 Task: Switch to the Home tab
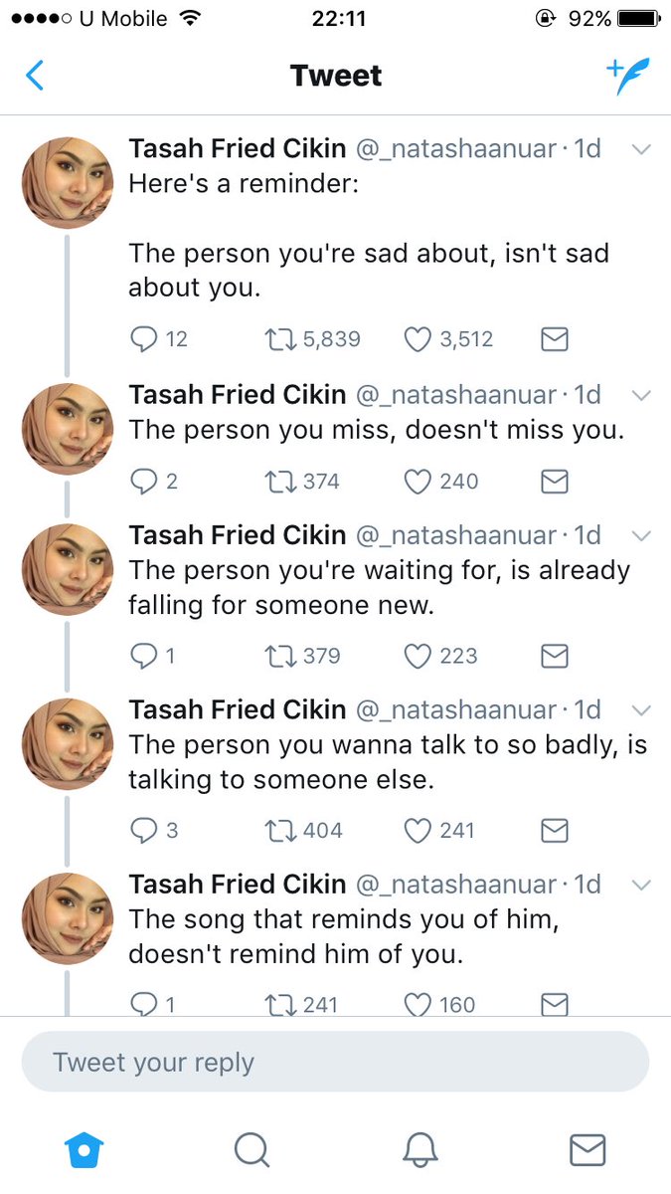[x=84, y=1150]
